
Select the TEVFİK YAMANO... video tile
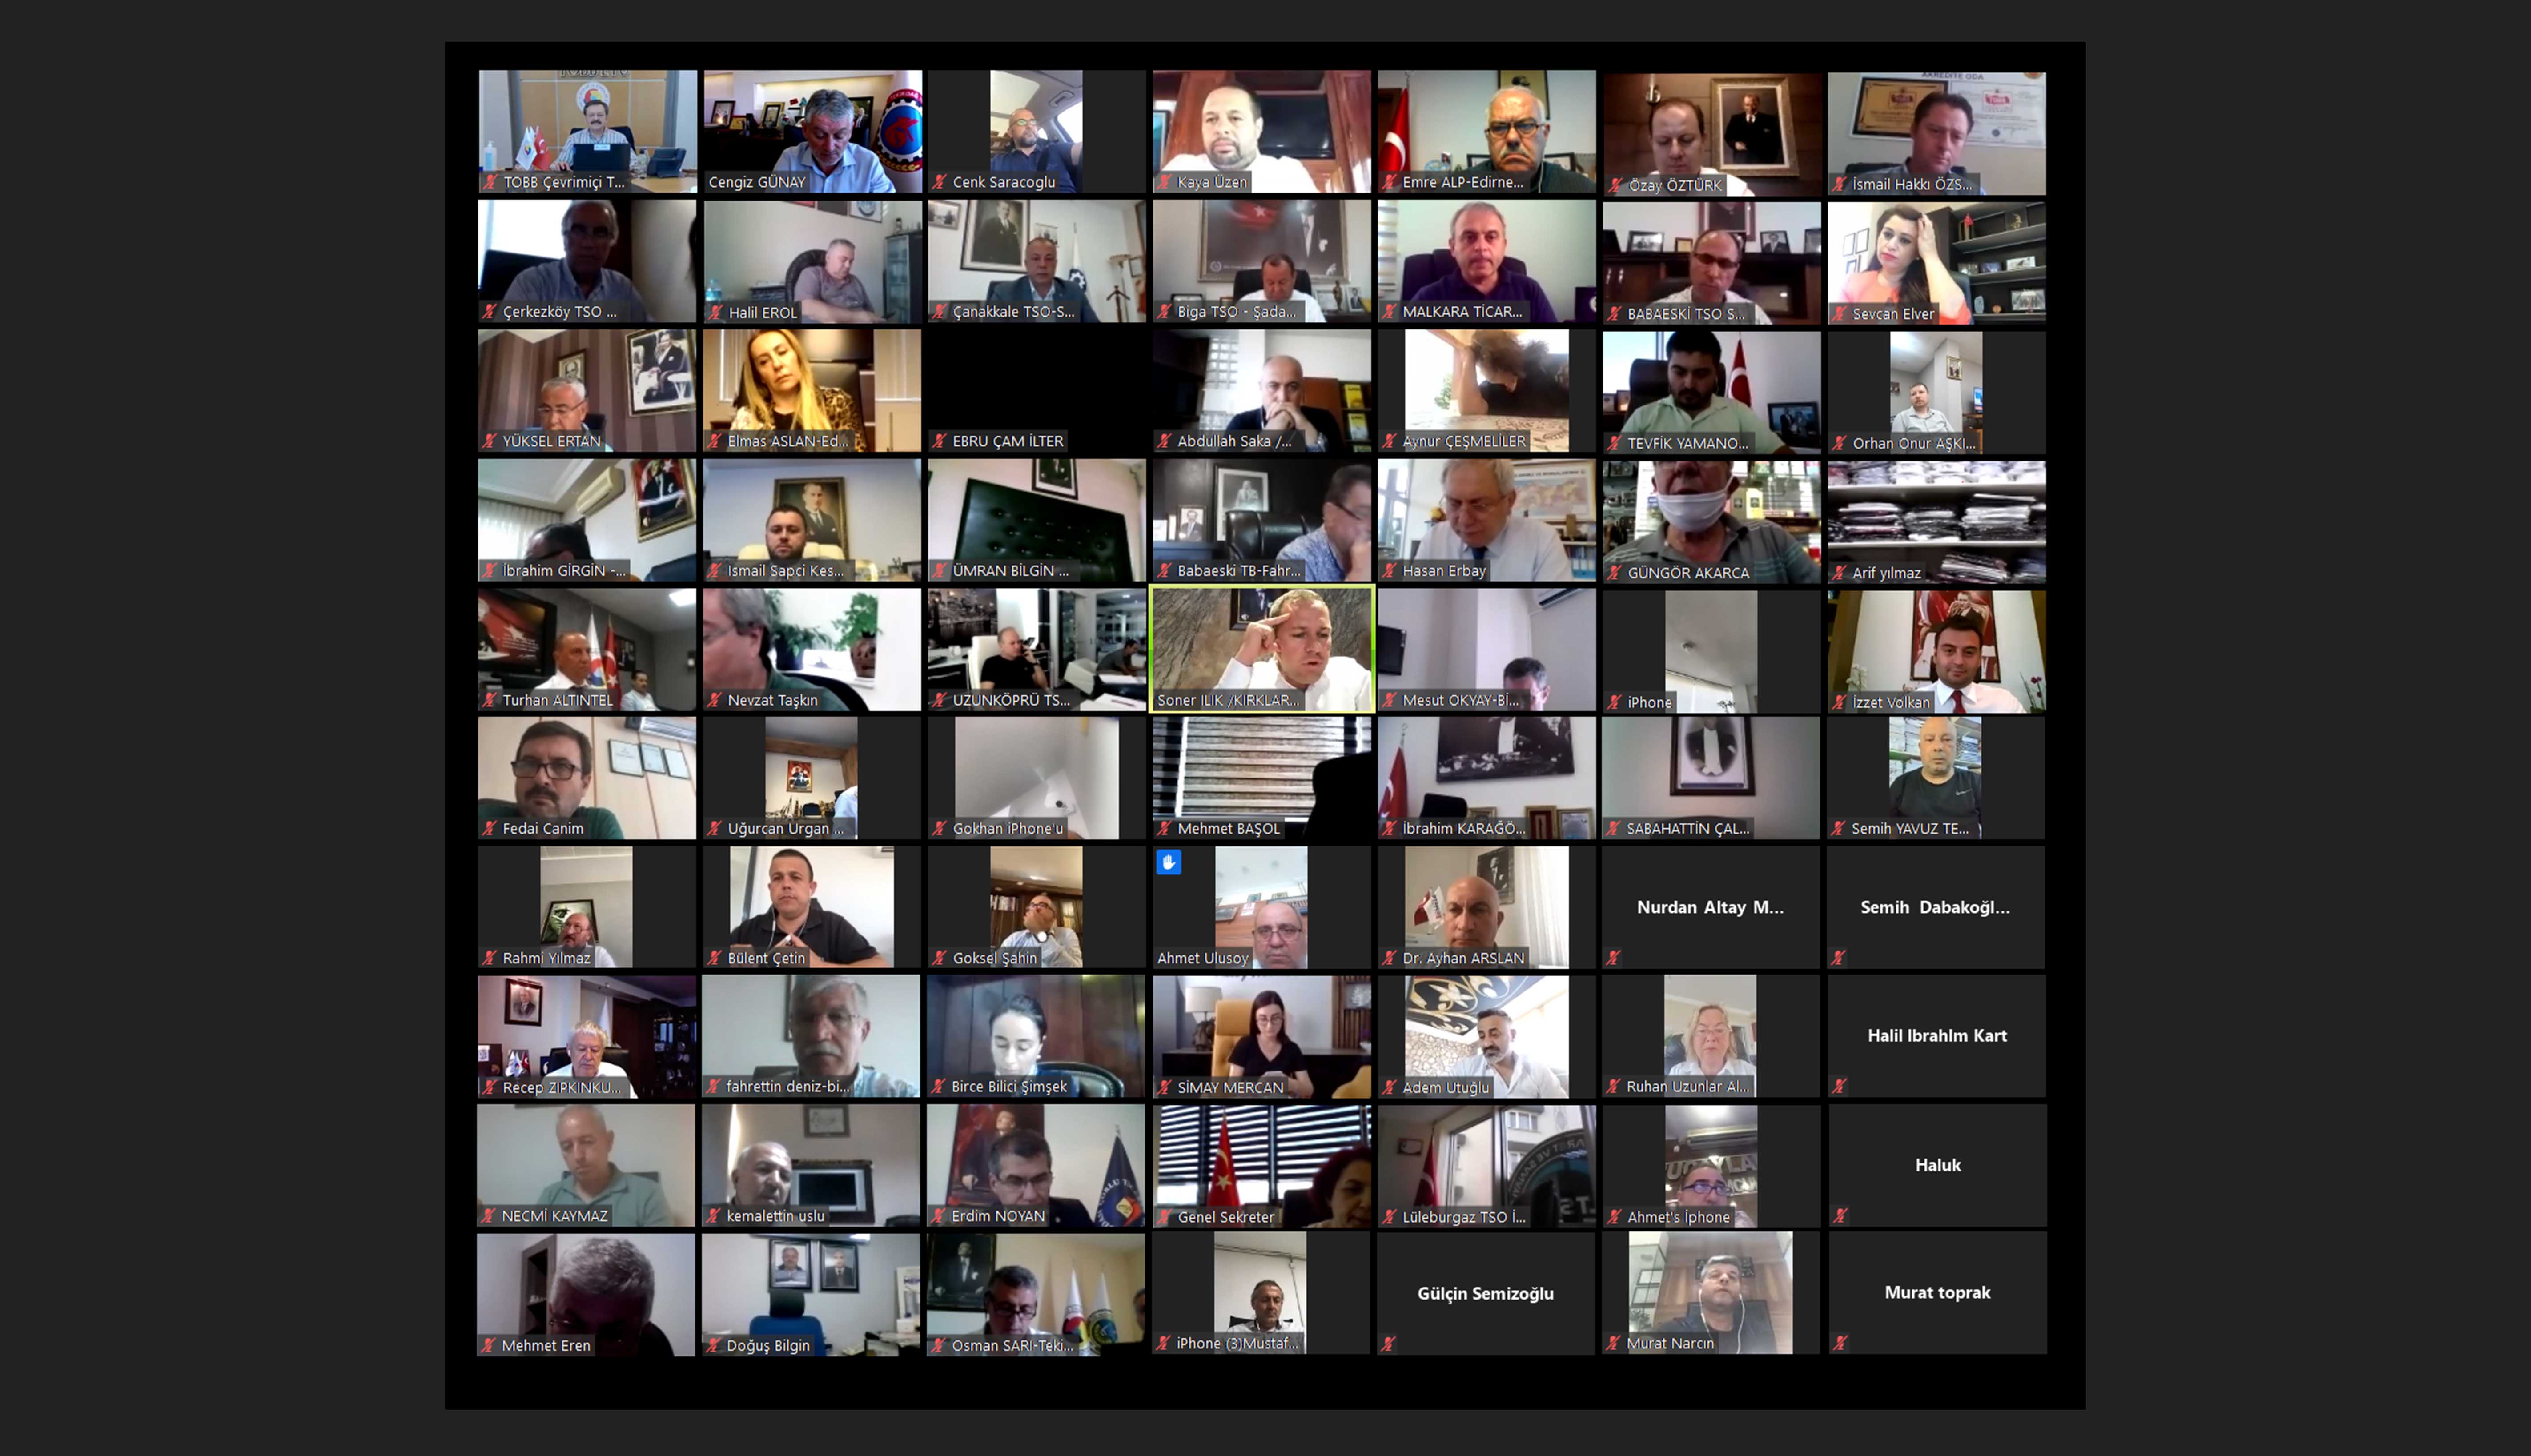(x=1712, y=392)
